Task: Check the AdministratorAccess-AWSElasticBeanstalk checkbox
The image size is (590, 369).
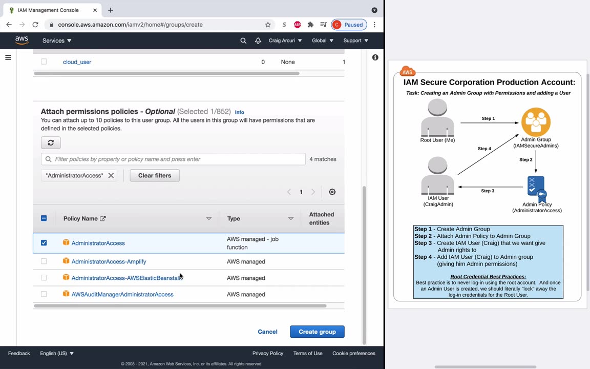Action: coord(44,277)
